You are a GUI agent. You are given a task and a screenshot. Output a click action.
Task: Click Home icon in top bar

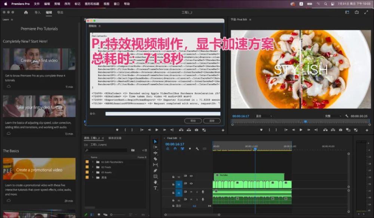point(26,12)
